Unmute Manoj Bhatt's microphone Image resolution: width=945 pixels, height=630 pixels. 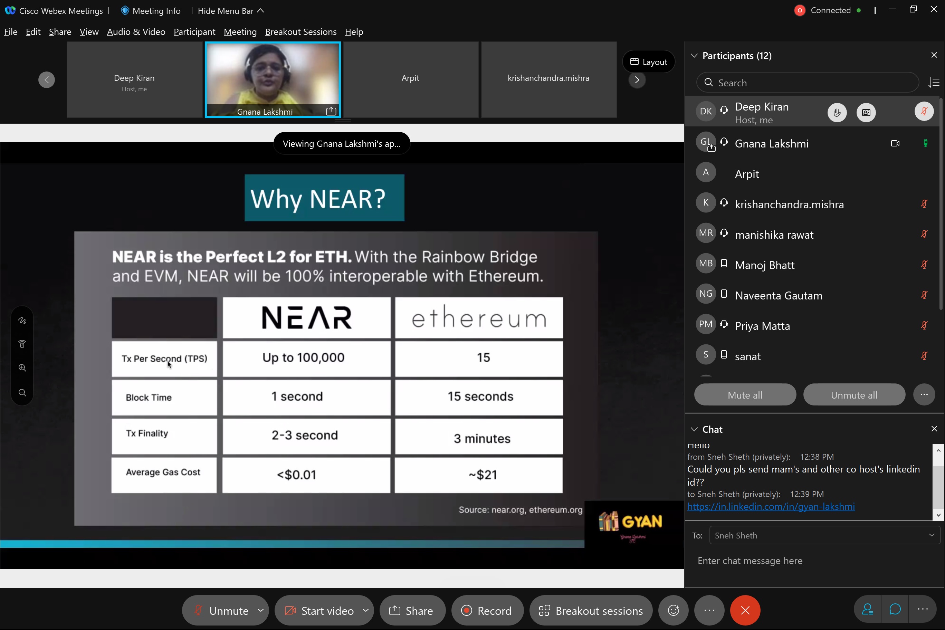pos(924,265)
